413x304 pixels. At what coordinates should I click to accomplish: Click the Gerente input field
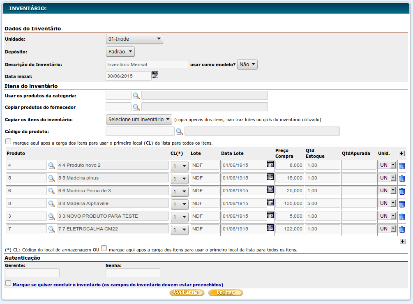click(32, 273)
